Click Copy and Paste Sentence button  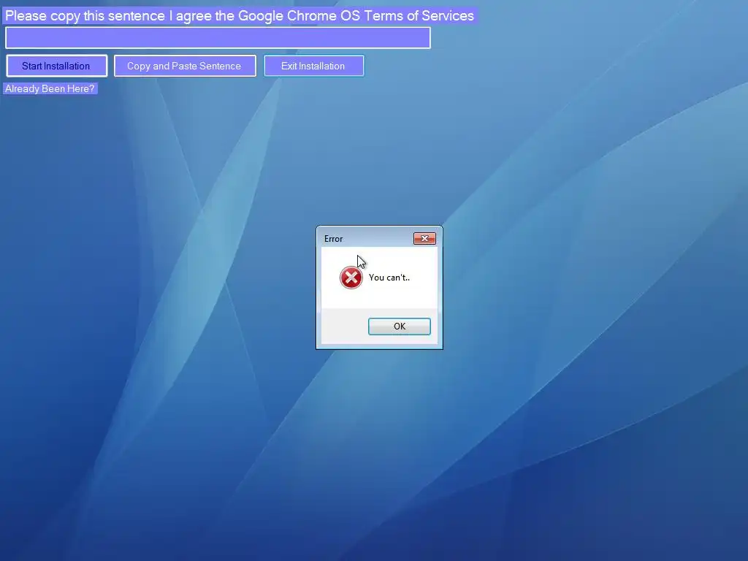coord(185,66)
